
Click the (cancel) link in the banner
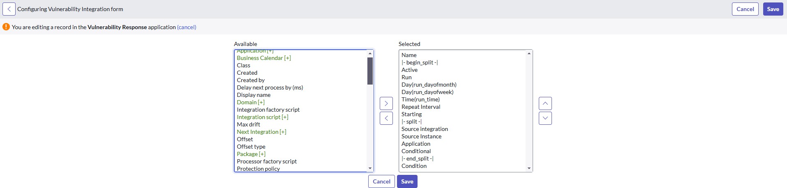pos(187,27)
